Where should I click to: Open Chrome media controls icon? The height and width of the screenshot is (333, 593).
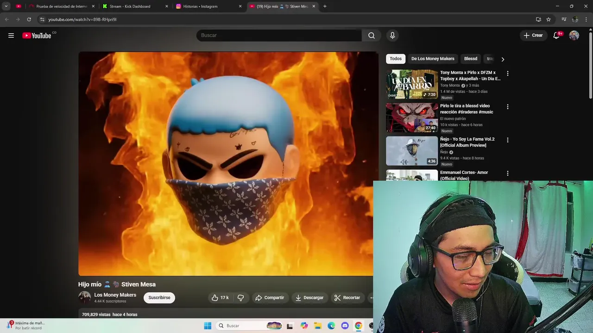pos(564,19)
